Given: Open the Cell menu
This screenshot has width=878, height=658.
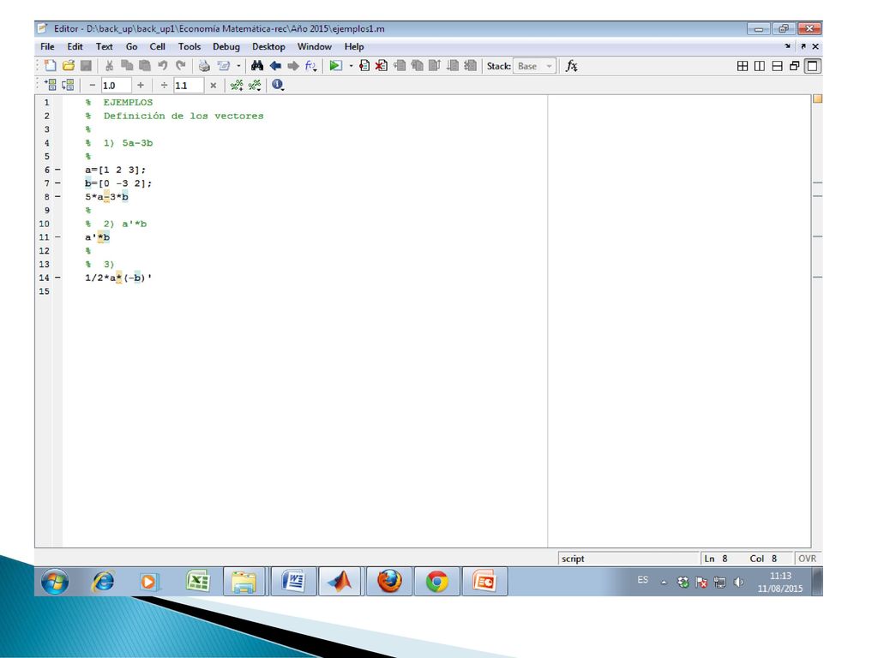Looking at the screenshot, I should [157, 46].
